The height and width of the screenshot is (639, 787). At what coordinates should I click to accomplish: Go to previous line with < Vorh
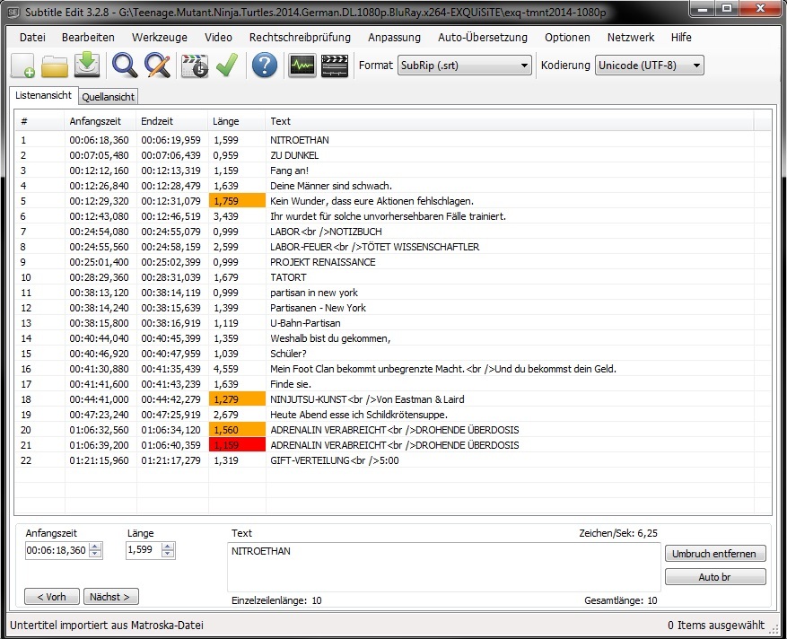[x=52, y=597]
